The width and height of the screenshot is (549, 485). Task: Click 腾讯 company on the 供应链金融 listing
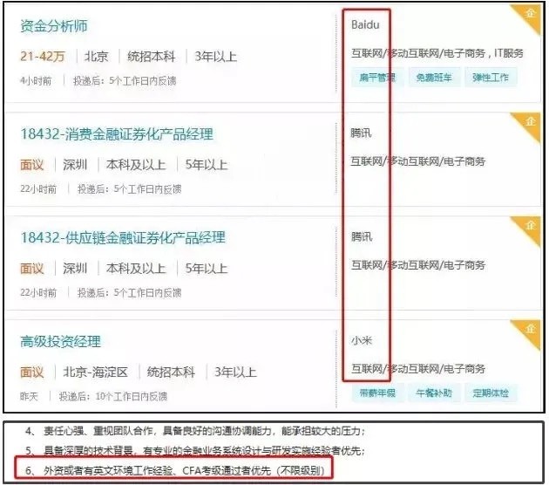[x=362, y=236]
